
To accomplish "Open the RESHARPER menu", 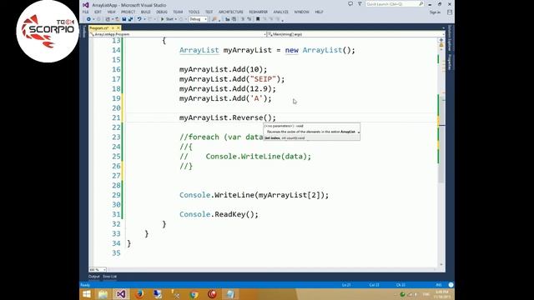I will [x=258, y=12].
